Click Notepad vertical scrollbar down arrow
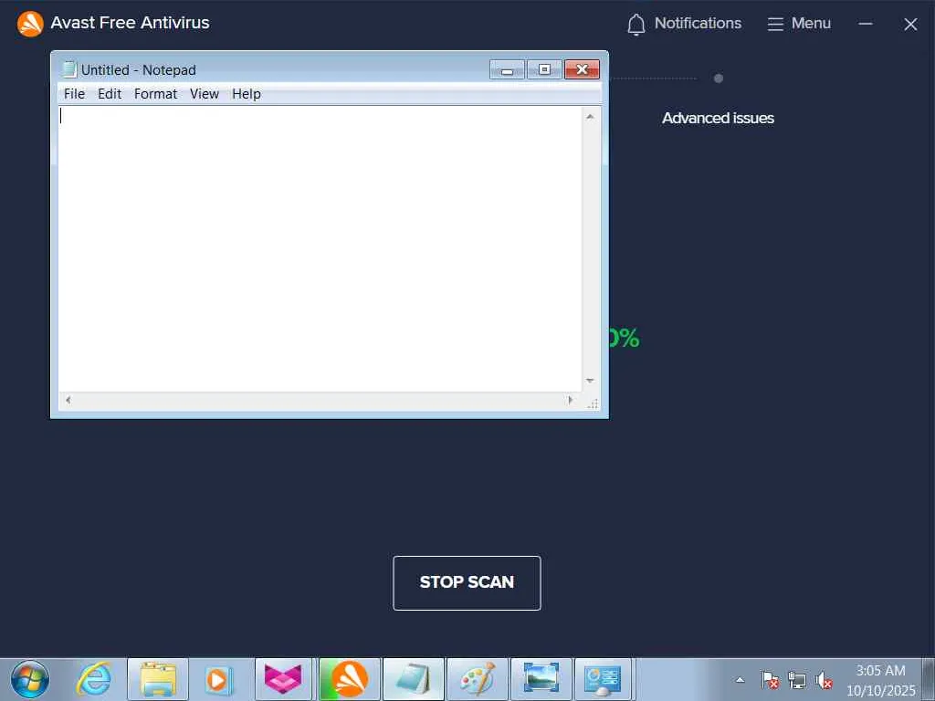935x701 pixels. click(x=590, y=381)
